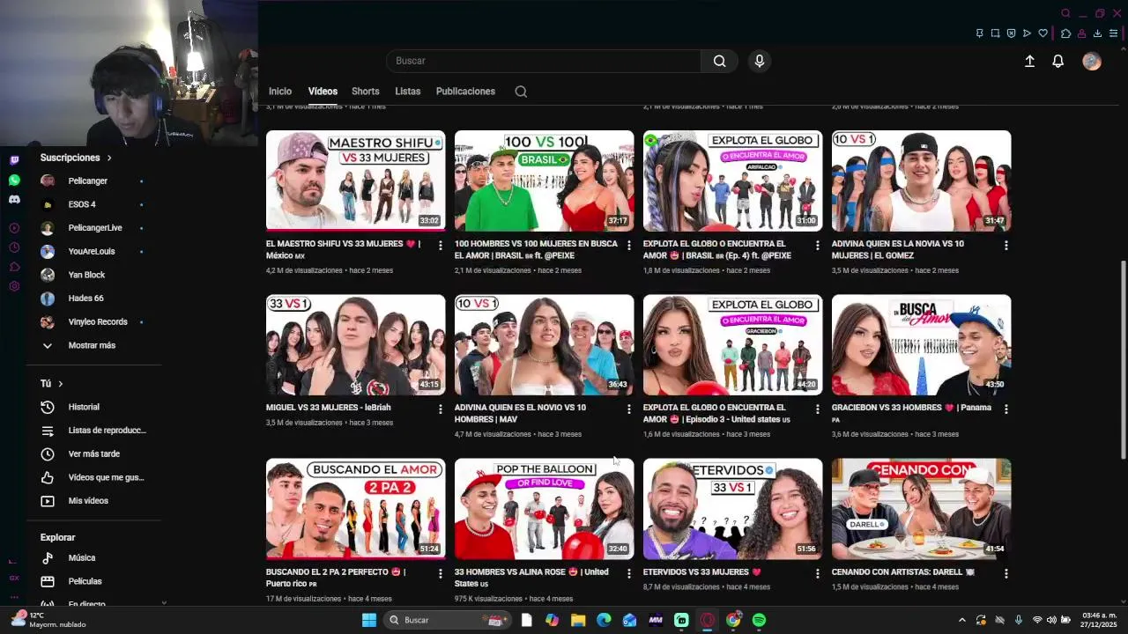Viewport: 1128px width, 634px height.
Task: Search within the channel using the magnifier icon
Action: tap(521, 92)
